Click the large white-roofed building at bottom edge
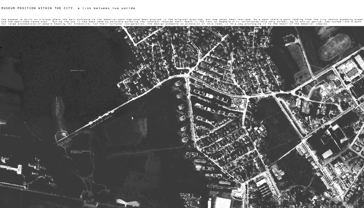This screenshot has width=364, height=208. (223, 203)
